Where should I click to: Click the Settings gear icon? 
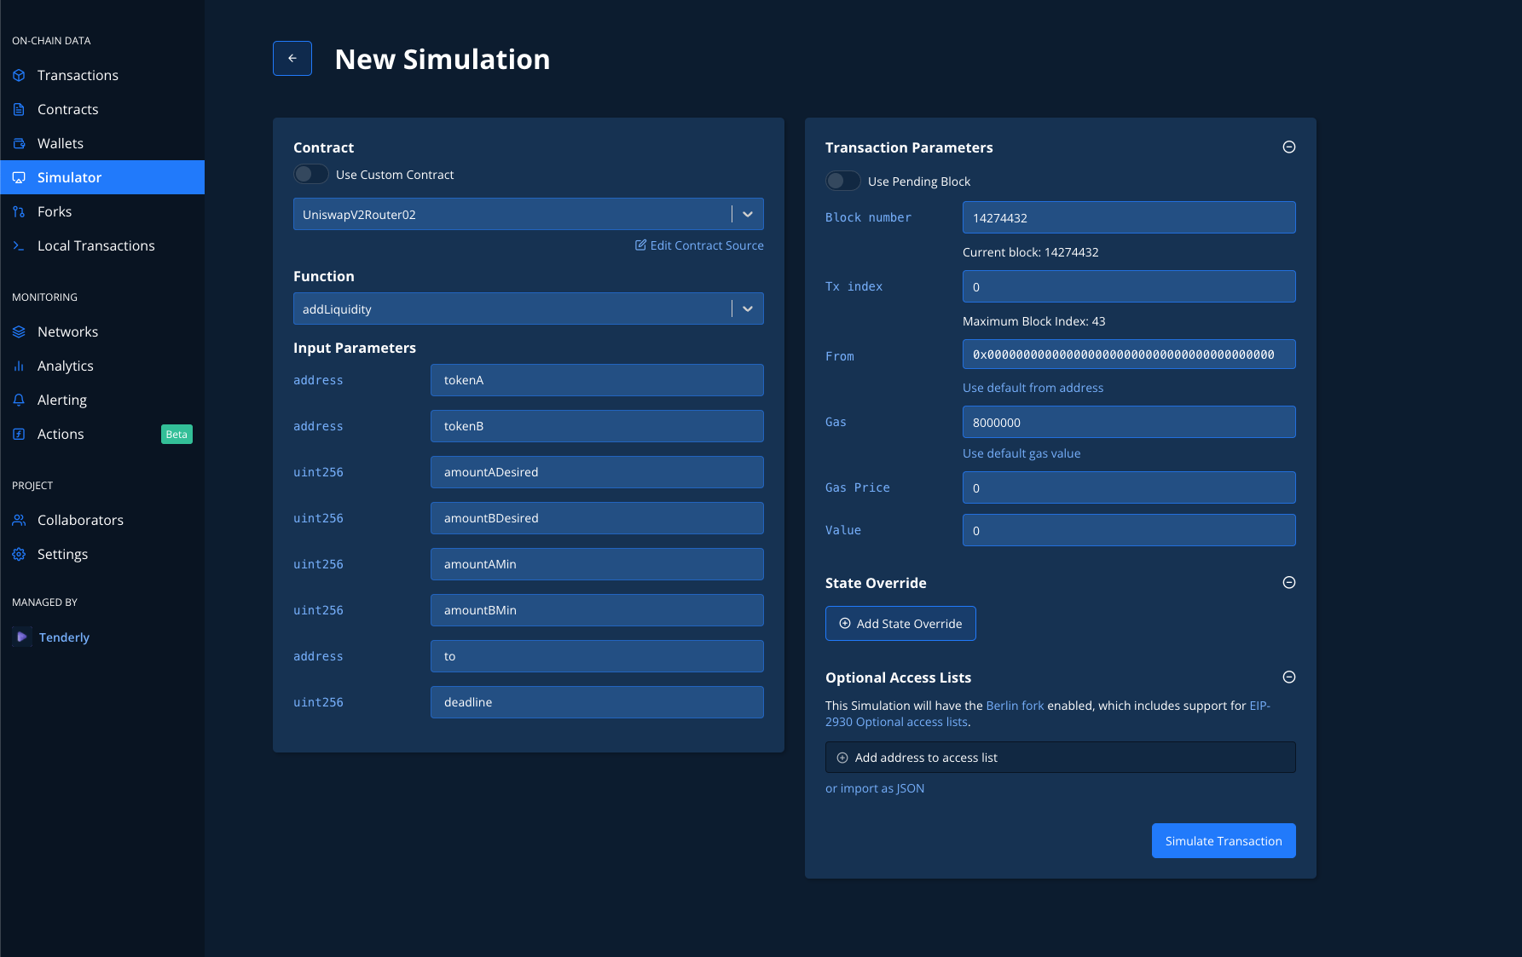(x=19, y=554)
